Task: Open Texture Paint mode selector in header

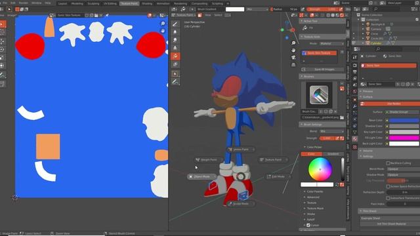Action: pyautogui.click(x=184, y=15)
